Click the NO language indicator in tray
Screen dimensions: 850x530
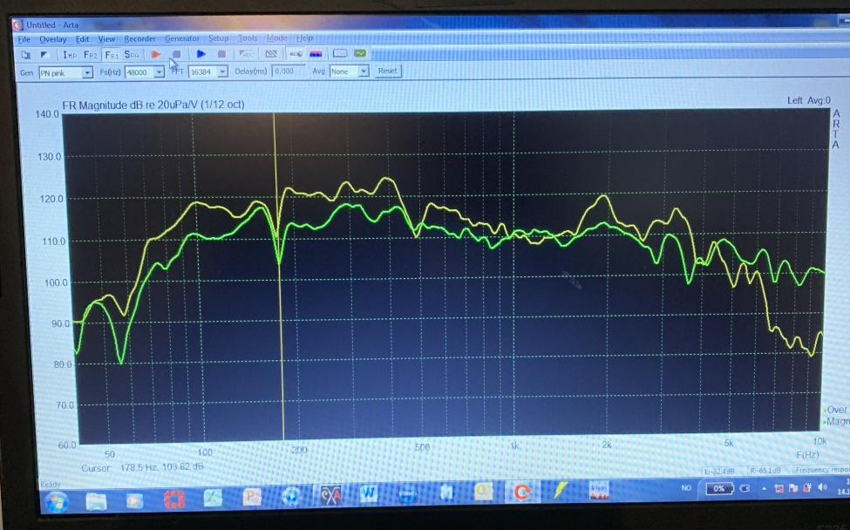(686, 488)
